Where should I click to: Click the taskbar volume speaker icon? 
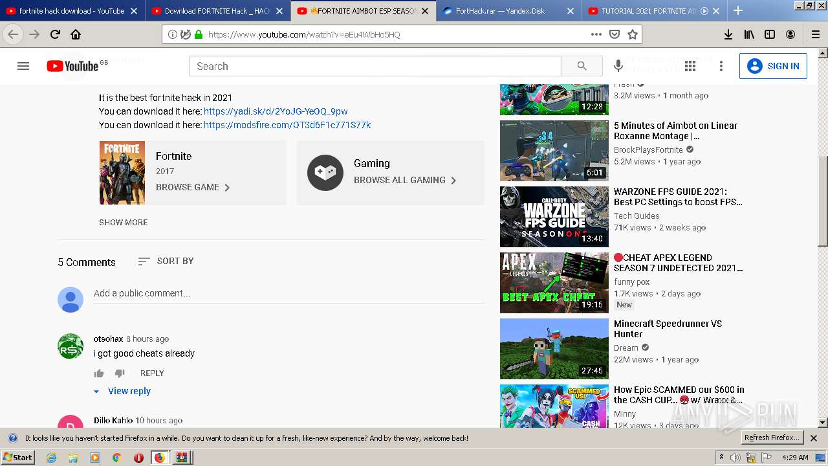735,458
